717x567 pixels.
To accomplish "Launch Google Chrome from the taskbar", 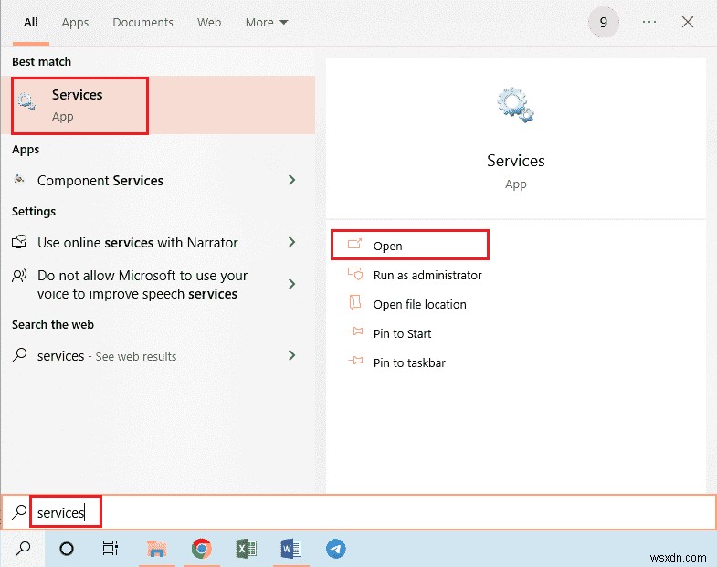I will click(x=202, y=548).
